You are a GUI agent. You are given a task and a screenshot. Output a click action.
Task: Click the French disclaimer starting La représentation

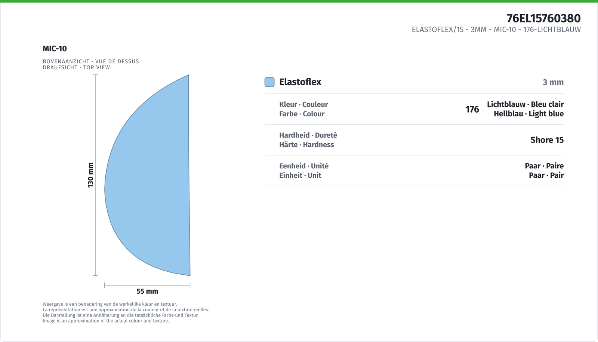pos(126,310)
